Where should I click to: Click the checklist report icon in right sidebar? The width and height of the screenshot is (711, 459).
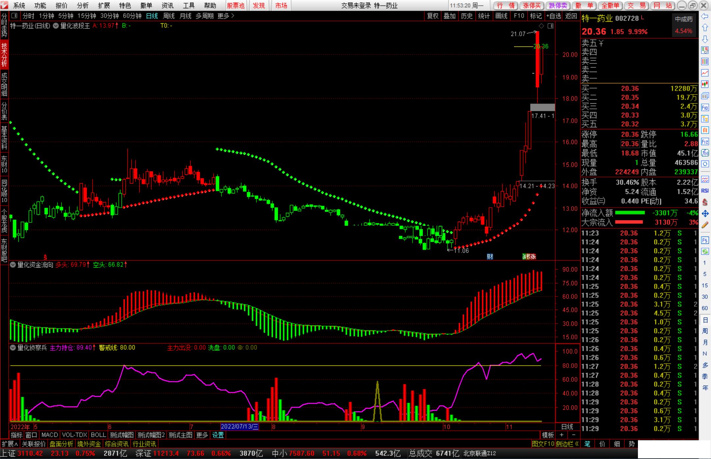point(705,50)
